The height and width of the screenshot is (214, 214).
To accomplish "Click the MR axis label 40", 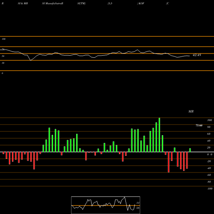I will pos(209,141).
